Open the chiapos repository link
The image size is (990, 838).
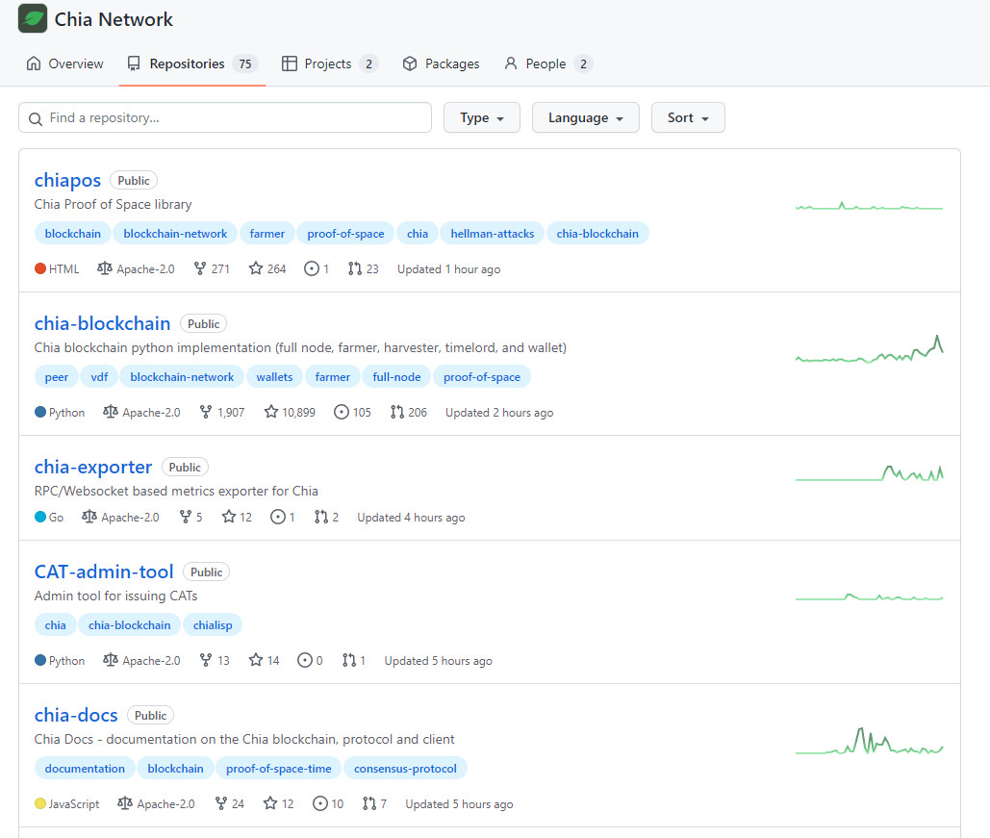point(67,181)
